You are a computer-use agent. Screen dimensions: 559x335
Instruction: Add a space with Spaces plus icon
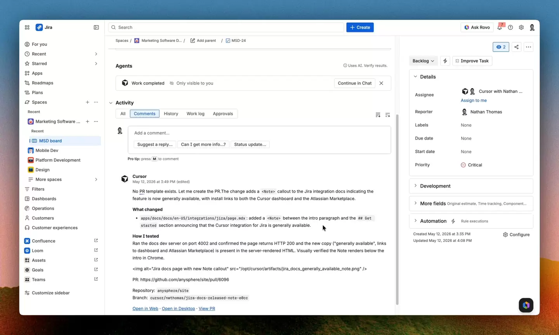pos(87,102)
